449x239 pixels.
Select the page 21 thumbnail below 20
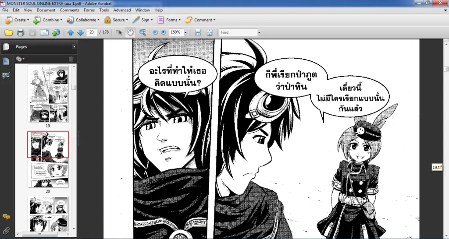coord(48,214)
